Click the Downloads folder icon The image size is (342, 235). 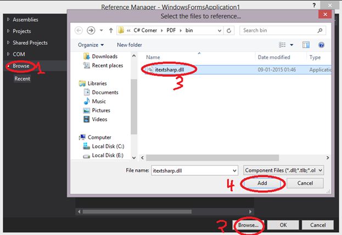pyautogui.click(x=87, y=56)
